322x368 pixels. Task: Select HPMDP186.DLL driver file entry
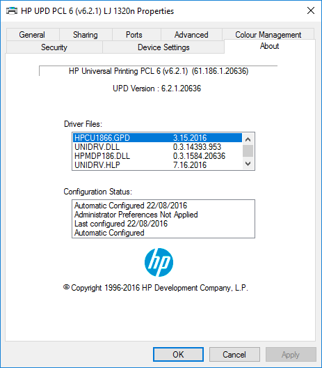click(157, 156)
